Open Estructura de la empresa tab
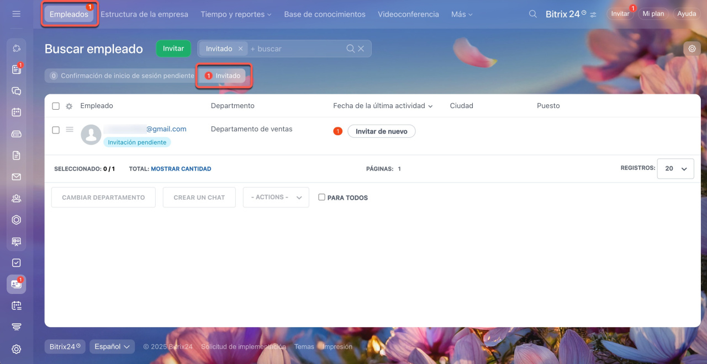Image resolution: width=707 pixels, height=364 pixels. tap(144, 14)
